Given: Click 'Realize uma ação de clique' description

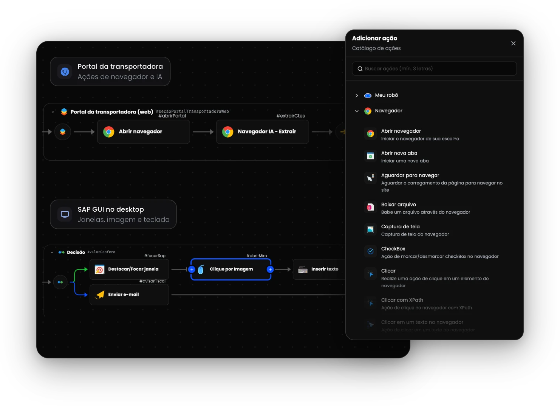Looking at the screenshot, I should [x=435, y=282].
